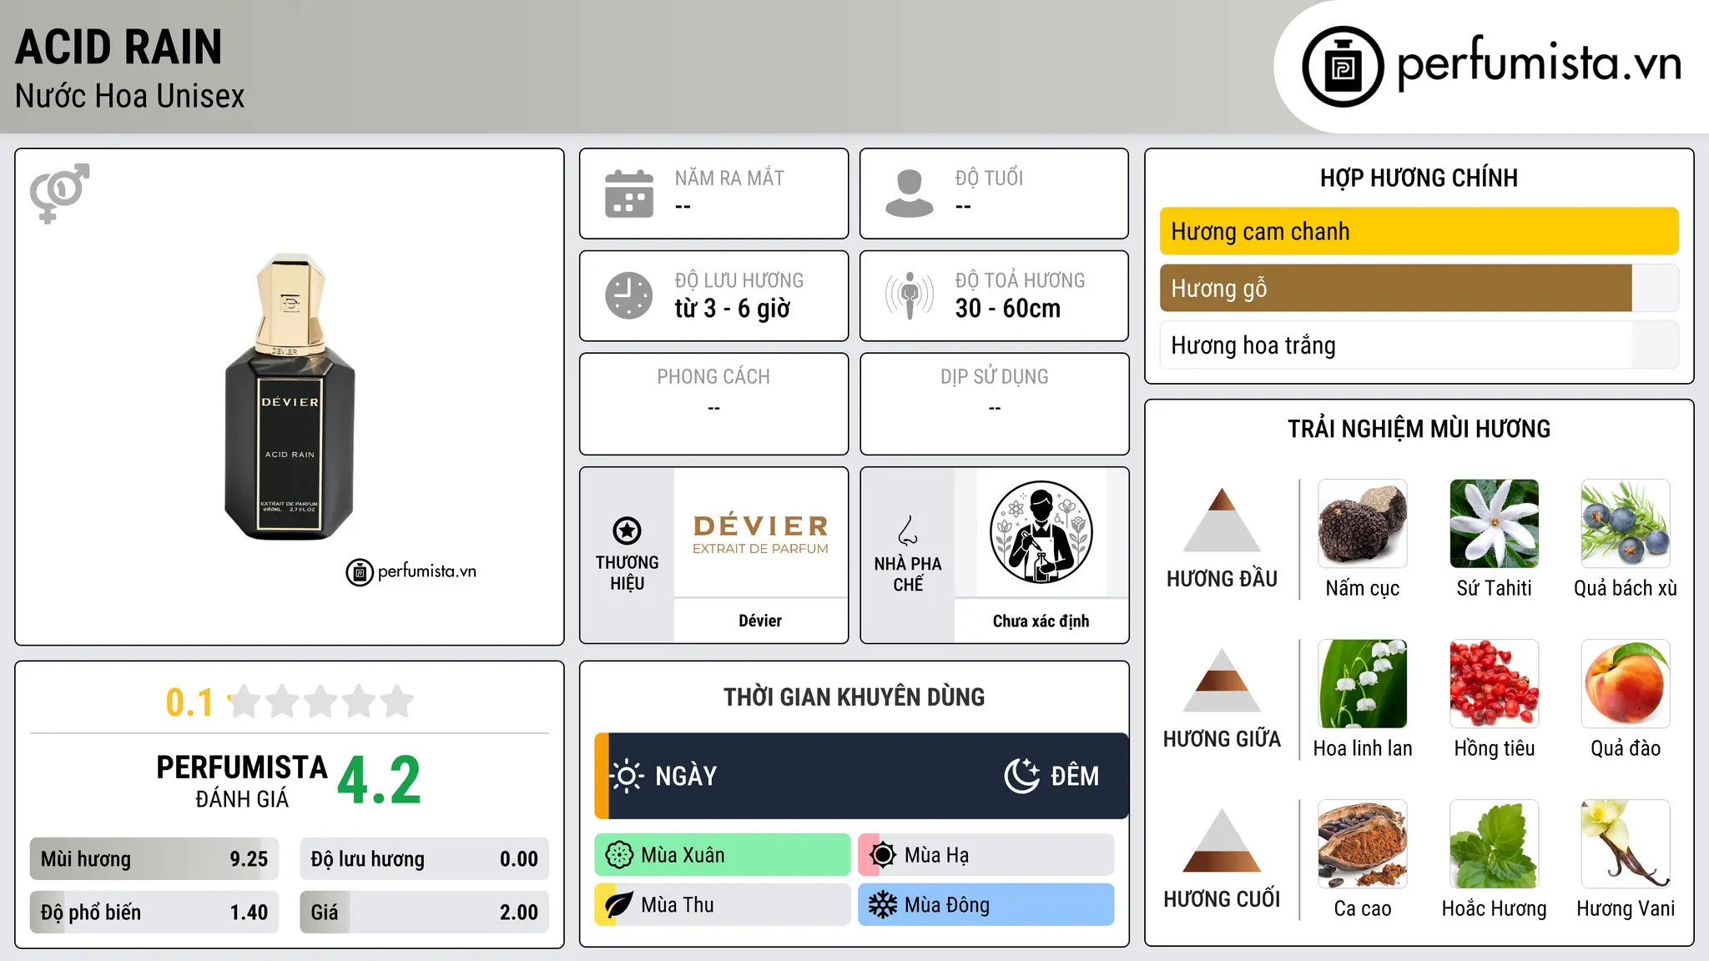Click the NĂM RA MẮT label
This screenshot has width=1709, height=961.
tap(729, 178)
